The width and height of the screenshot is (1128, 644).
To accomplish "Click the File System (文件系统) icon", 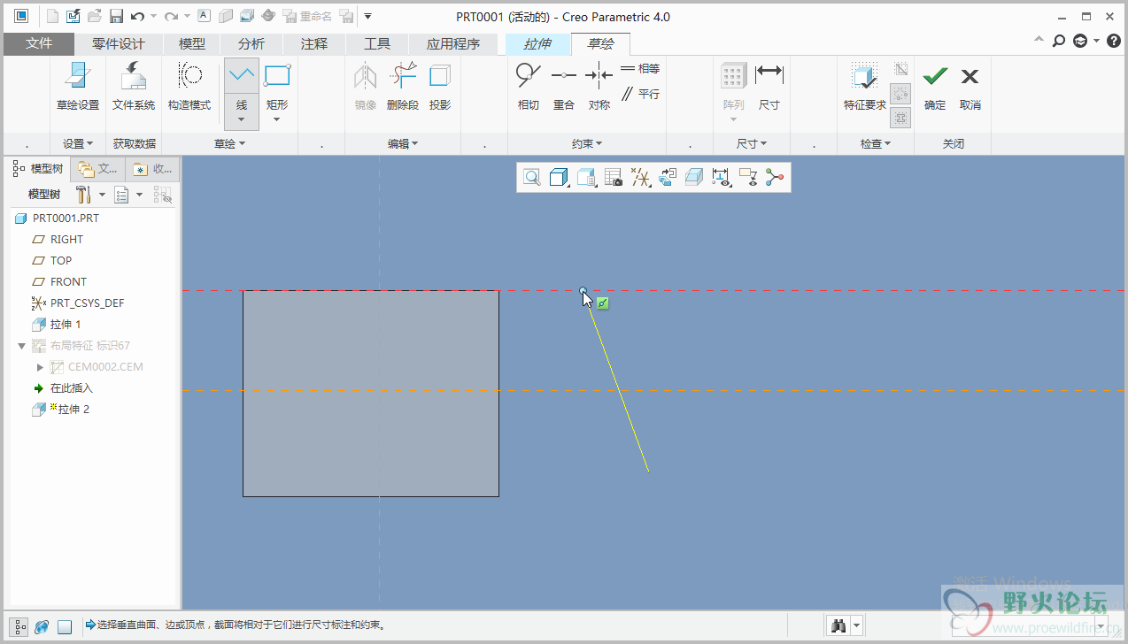I will coord(134,87).
